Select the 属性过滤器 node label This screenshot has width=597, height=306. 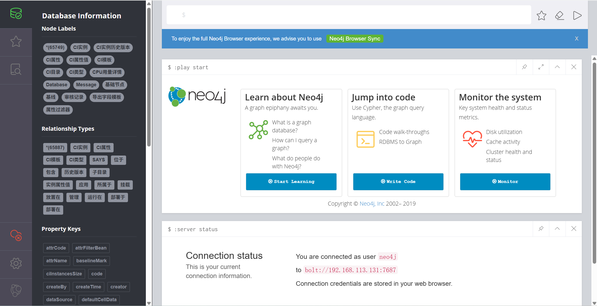pos(58,110)
